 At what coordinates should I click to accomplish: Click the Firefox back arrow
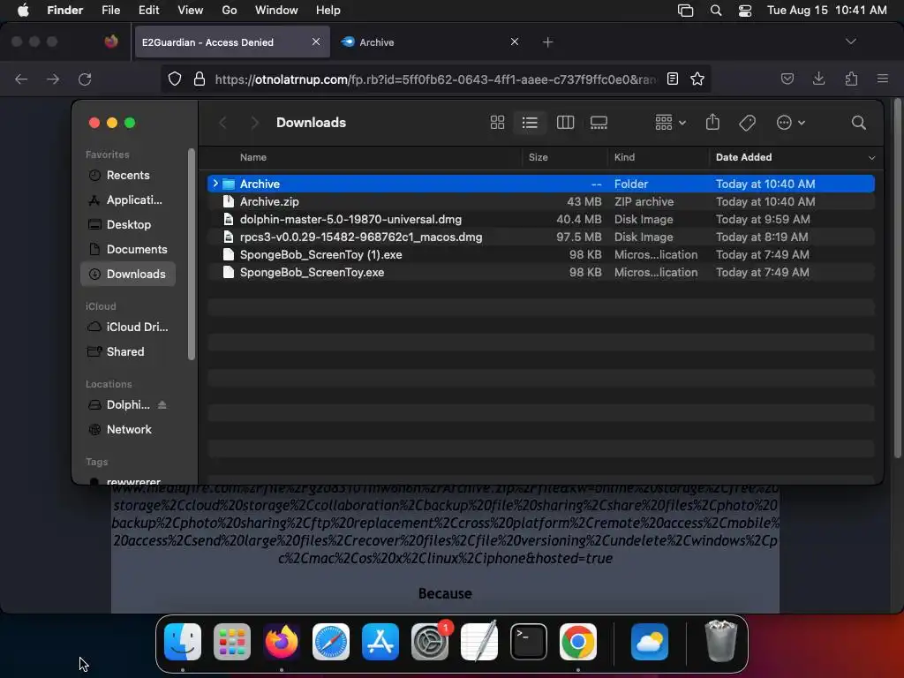coord(21,79)
